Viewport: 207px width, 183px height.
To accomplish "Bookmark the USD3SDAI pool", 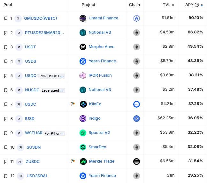I will [6, 176].
